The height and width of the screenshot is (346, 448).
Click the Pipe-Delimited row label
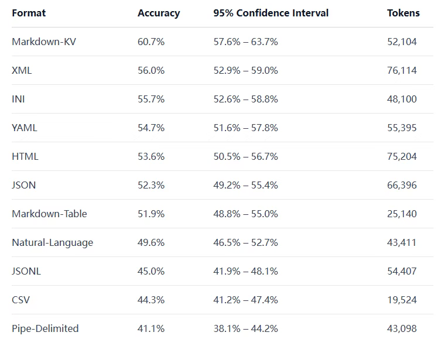45,328
